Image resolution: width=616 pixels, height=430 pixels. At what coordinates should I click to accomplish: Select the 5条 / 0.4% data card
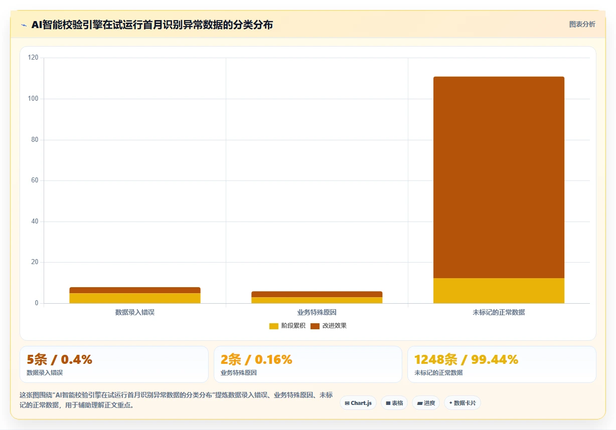114,364
